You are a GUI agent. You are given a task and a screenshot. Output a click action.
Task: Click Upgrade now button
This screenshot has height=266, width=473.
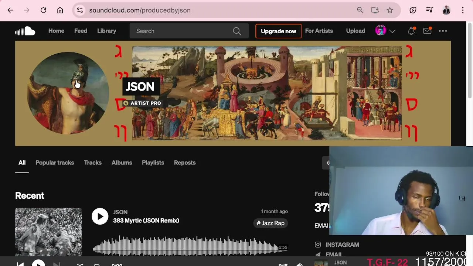[x=279, y=31]
